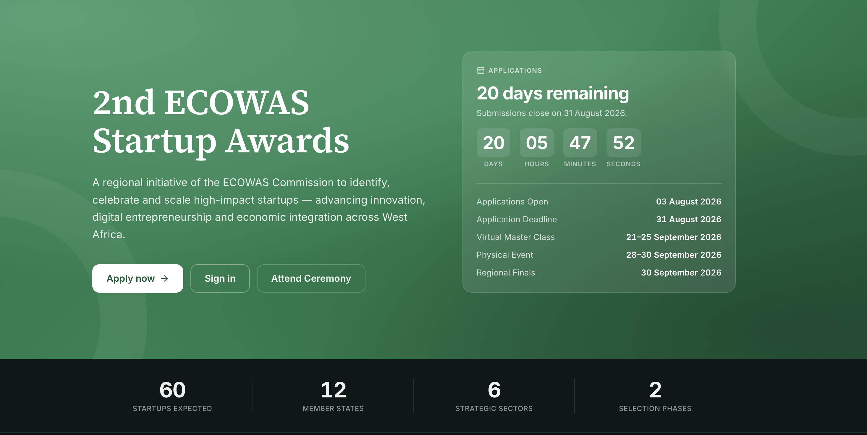Click the countdown minutes value 47
The image size is (867, 435).
[580, 143]
